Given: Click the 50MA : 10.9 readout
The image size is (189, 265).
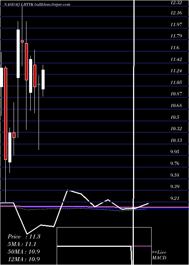Looking at the screenshot, I should 24,251.
